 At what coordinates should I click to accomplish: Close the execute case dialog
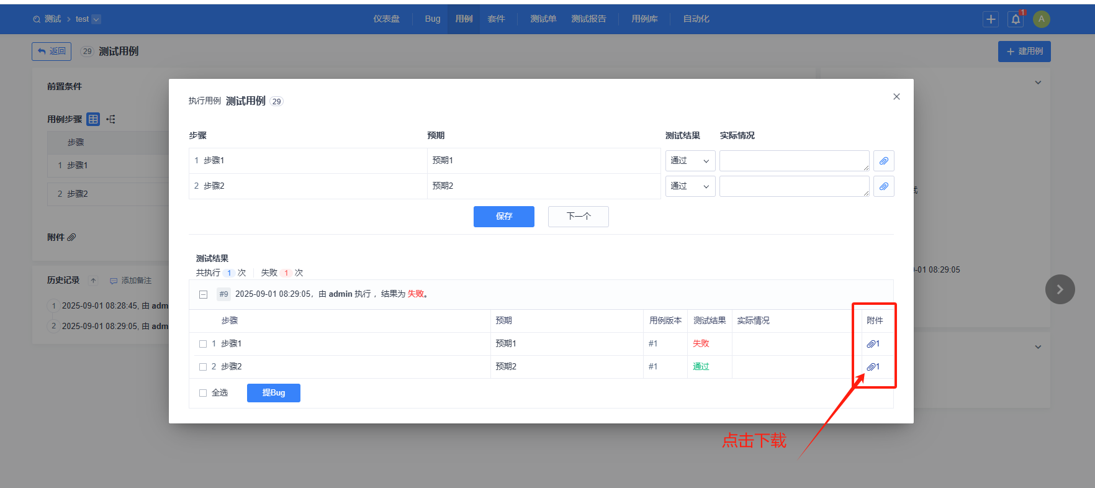(x=896, y=97)
